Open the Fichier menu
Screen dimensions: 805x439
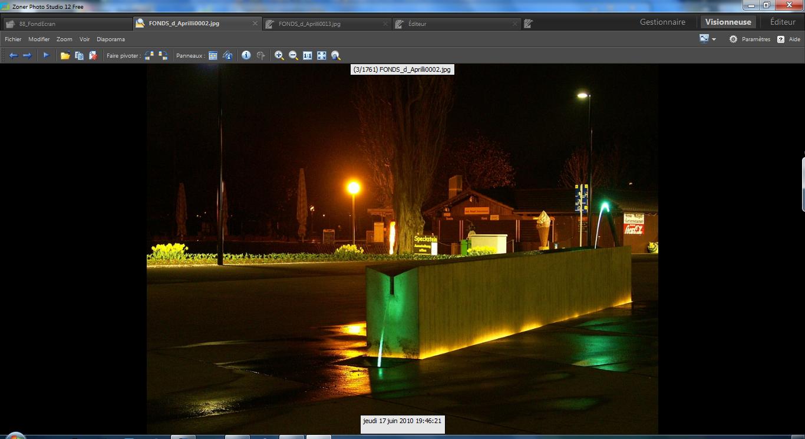[x=13, y=39]
